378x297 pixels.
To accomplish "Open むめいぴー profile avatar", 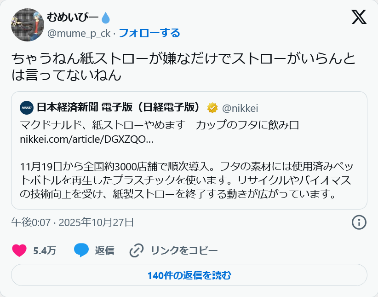I will 28,24.
